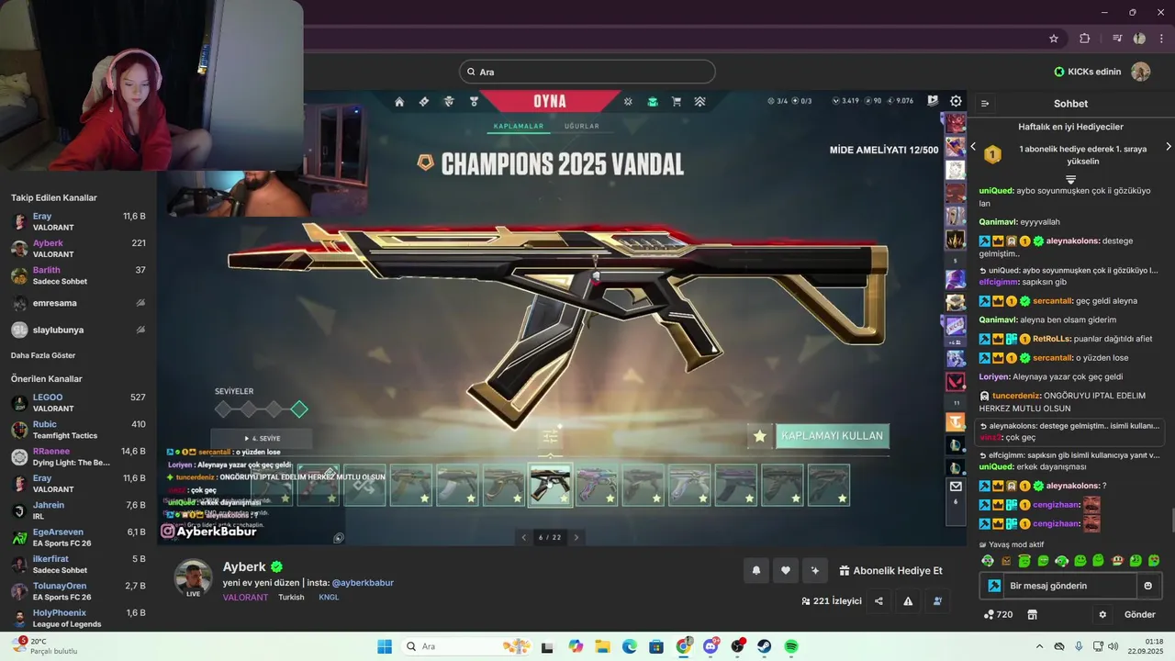This screenshot has width=1175, height=661.
Task: Open EgeArseven EA Sports channel
Action: pyautogui.click(x=78, y=537)
